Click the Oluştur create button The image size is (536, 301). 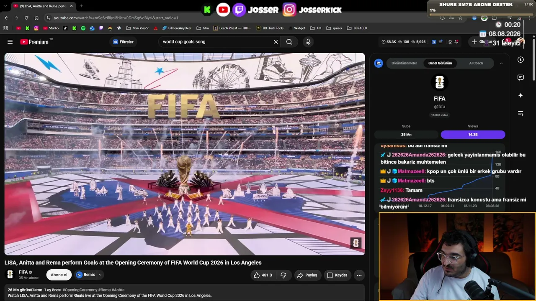point(482,42)
